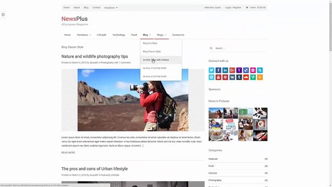Select Archive 2 Col with Sidebar entry
This screenshot has height=187, width=332.
click(161, 60)
